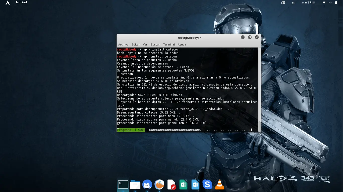The height and width of the screenshot is (192, 343).
Task: Open the Terminal menu in the menubar
Action: coord(169,44)
